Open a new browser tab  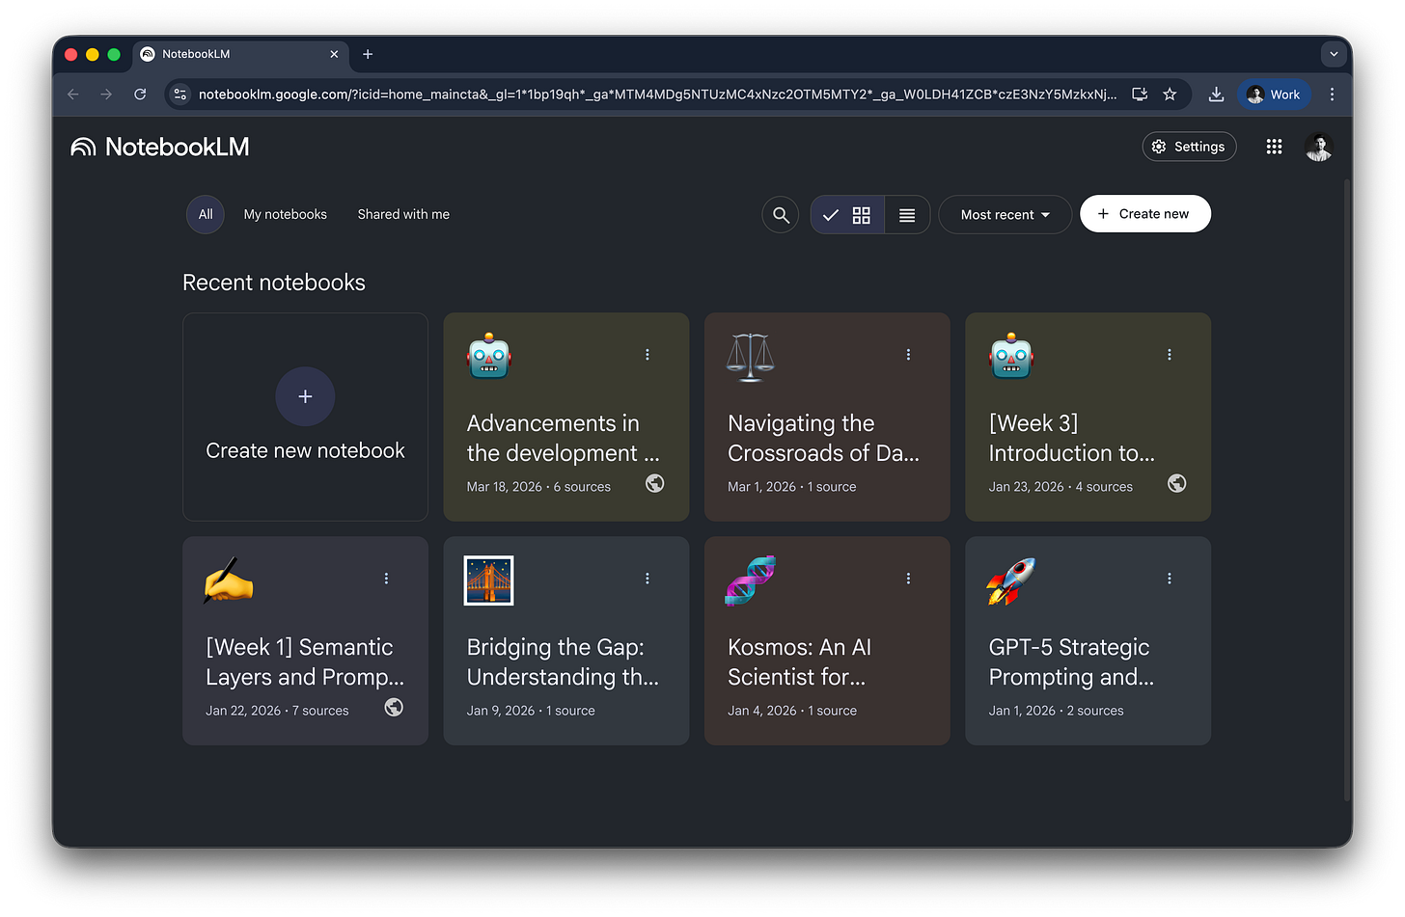click(x=368, y=54)
